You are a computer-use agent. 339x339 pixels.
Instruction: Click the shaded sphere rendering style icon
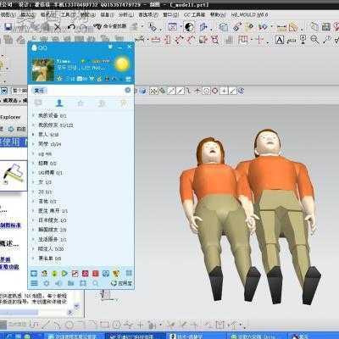(x=189, y=27)
